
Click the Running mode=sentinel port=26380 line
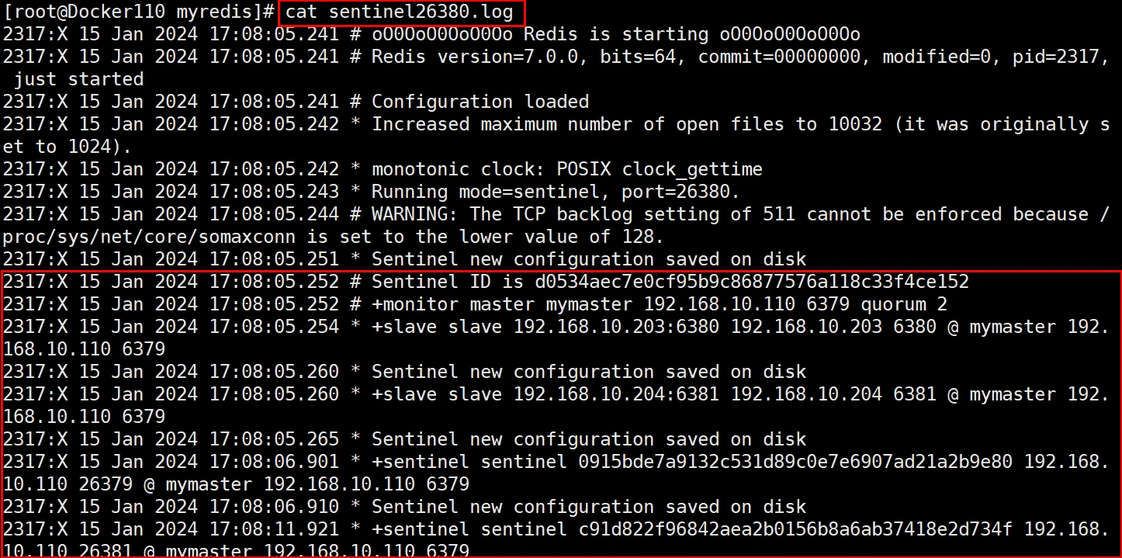(x=372, y=192)
